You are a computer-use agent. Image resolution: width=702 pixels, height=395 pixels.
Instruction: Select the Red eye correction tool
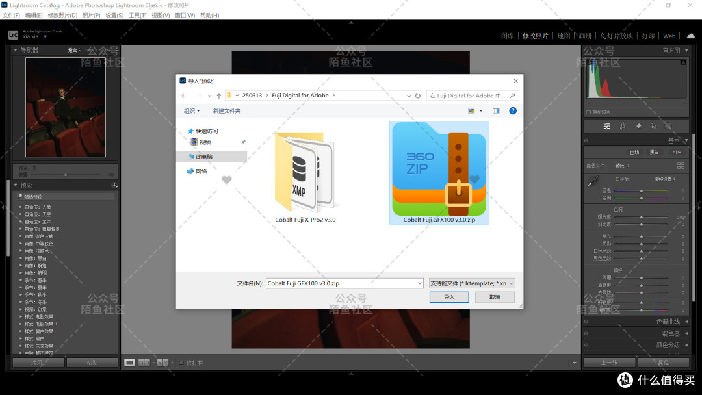[654, 126]
